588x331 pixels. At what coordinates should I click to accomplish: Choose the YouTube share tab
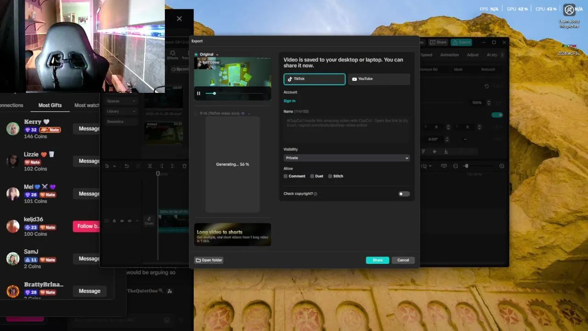tap(379, 79)
